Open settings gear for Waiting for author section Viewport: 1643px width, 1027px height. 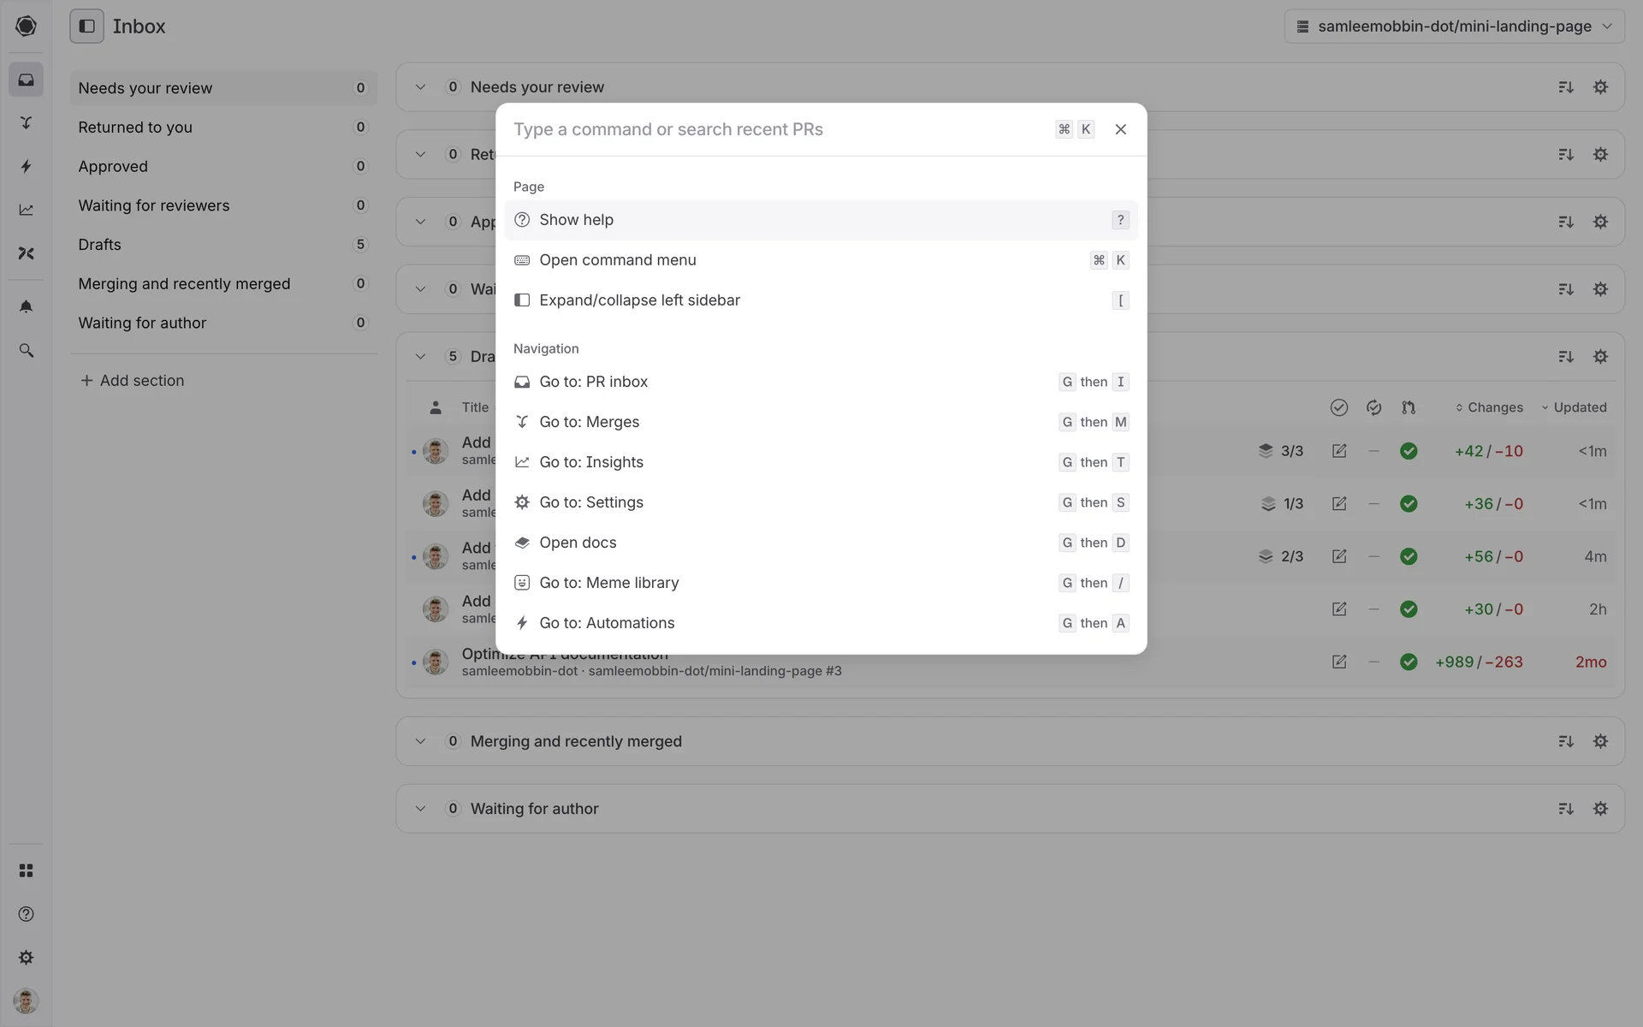[x=1600, y=809]
